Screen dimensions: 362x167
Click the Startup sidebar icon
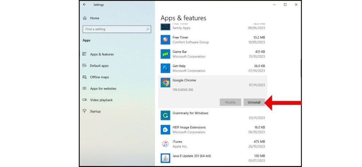pos(84,111)
